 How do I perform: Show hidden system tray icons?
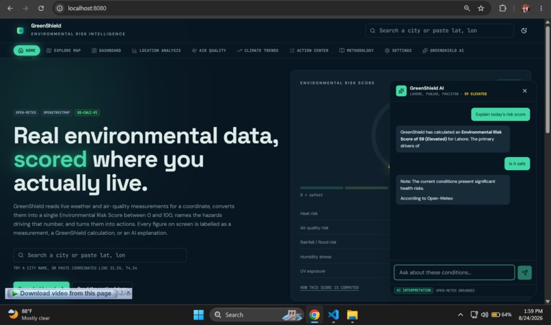click(x=460, y=315)
